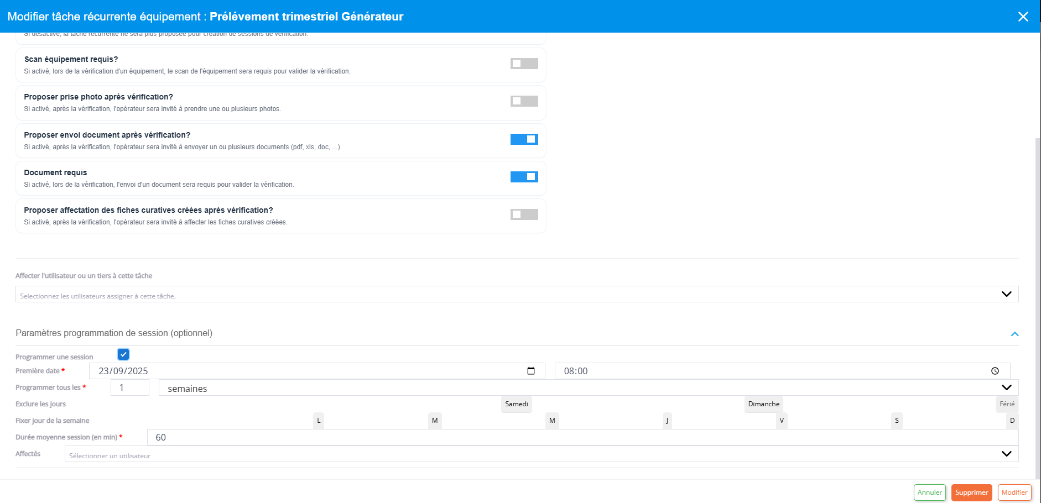Open the clock time picker icon

(x=995, y=371)
